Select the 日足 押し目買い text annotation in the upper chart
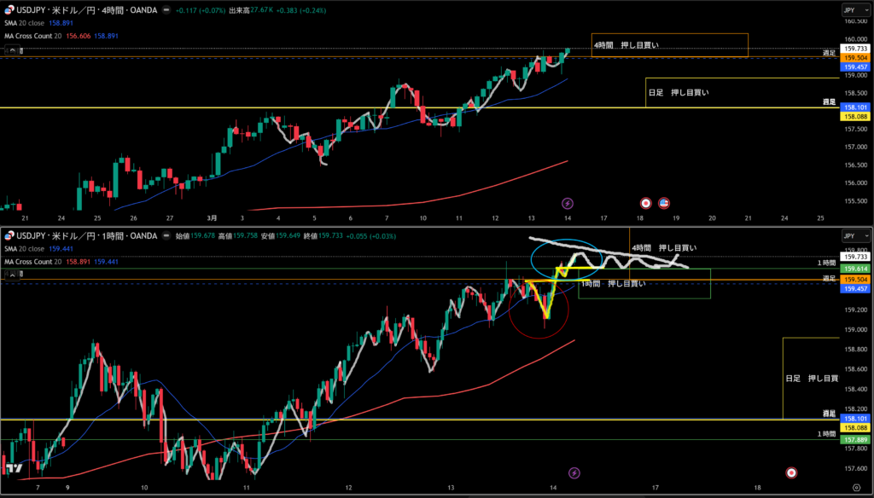Viewport: 874px width, 498px height. pos(678,91)
